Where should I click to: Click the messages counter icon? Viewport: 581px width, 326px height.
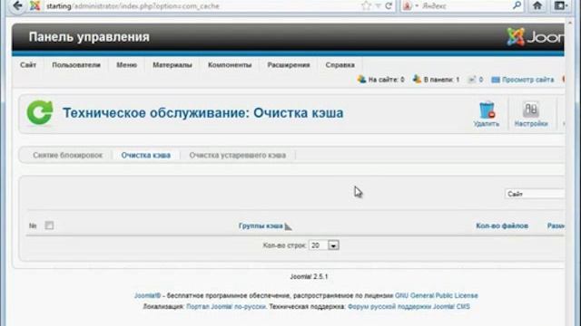(472, 80)
